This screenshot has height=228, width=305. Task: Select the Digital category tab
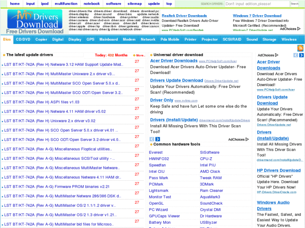(58, 39)
